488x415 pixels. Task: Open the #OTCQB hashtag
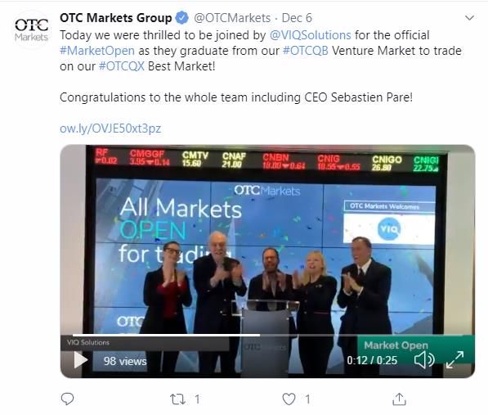pyautogui.click(x=306, y=51)
